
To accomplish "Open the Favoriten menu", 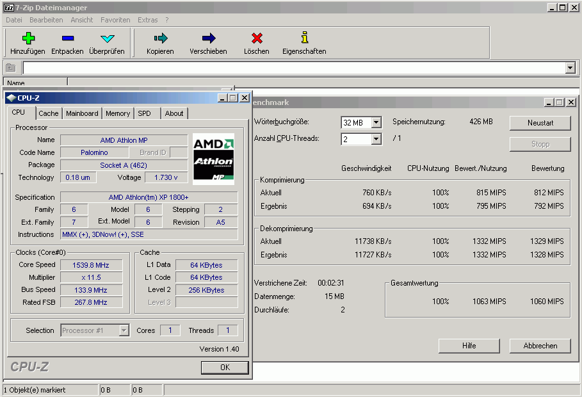I will coord(115,20).
